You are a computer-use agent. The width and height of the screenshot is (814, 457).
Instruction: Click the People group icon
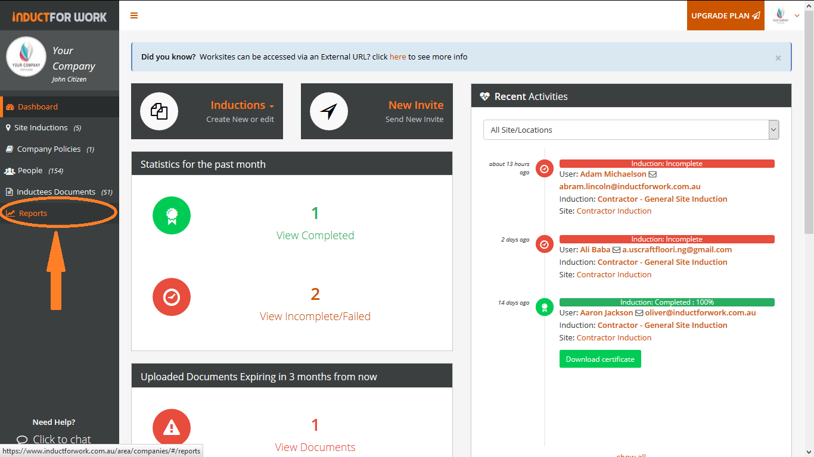click(10, 171)
